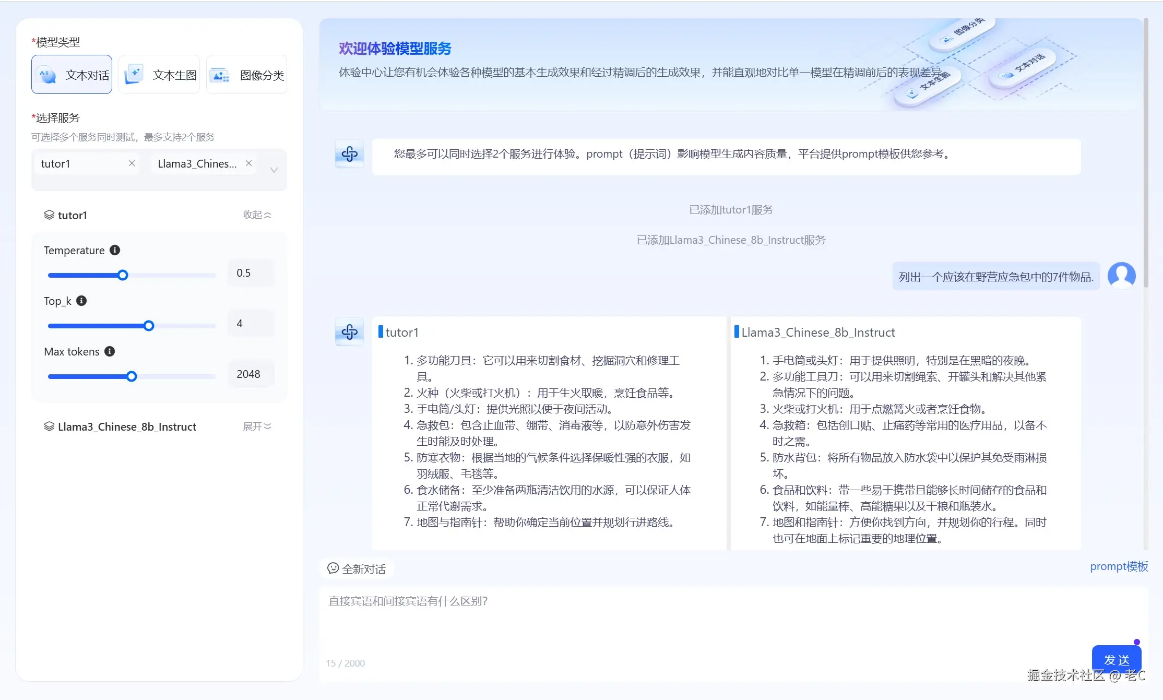This screenshot has height=700, width=1163.
Task: Remove Llama3_Chinese service tag
Action: point(249,163)
